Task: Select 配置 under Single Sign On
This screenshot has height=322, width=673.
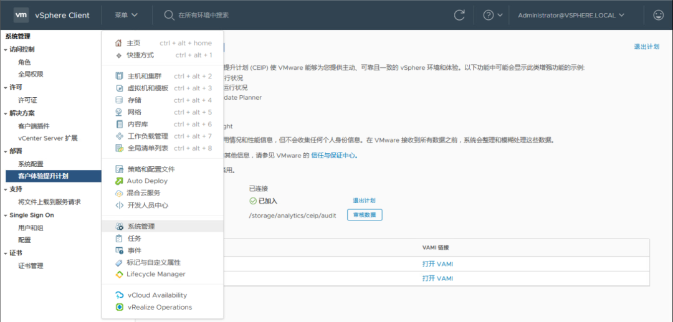Action: click(24, 240)
